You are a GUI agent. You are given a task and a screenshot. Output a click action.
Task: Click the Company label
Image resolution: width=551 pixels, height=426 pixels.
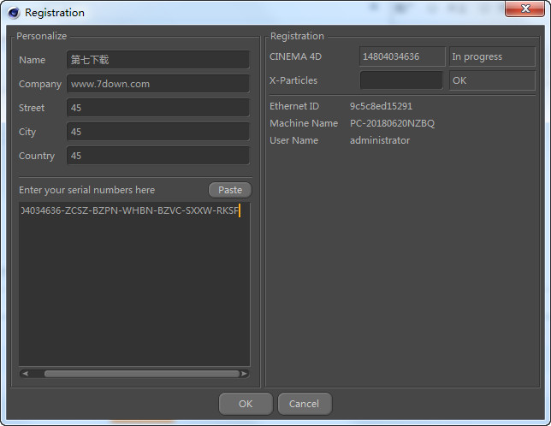[40, 85]
